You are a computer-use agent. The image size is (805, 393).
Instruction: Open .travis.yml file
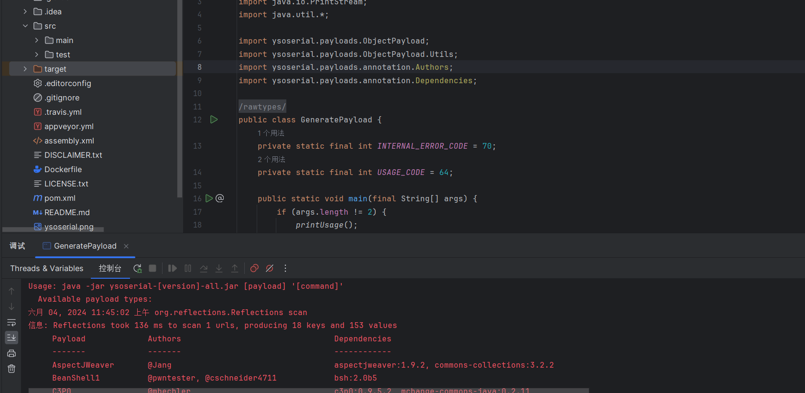[57, 112]
